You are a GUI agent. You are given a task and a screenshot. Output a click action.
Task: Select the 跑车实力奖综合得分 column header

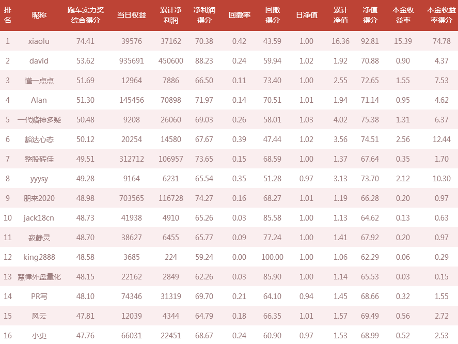pos(86,15)
